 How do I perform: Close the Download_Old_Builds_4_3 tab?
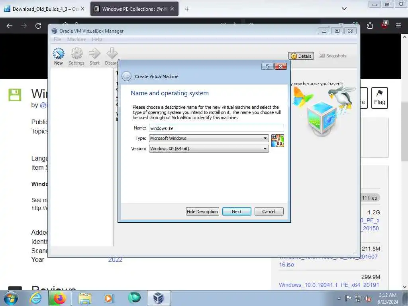[82, 9]
